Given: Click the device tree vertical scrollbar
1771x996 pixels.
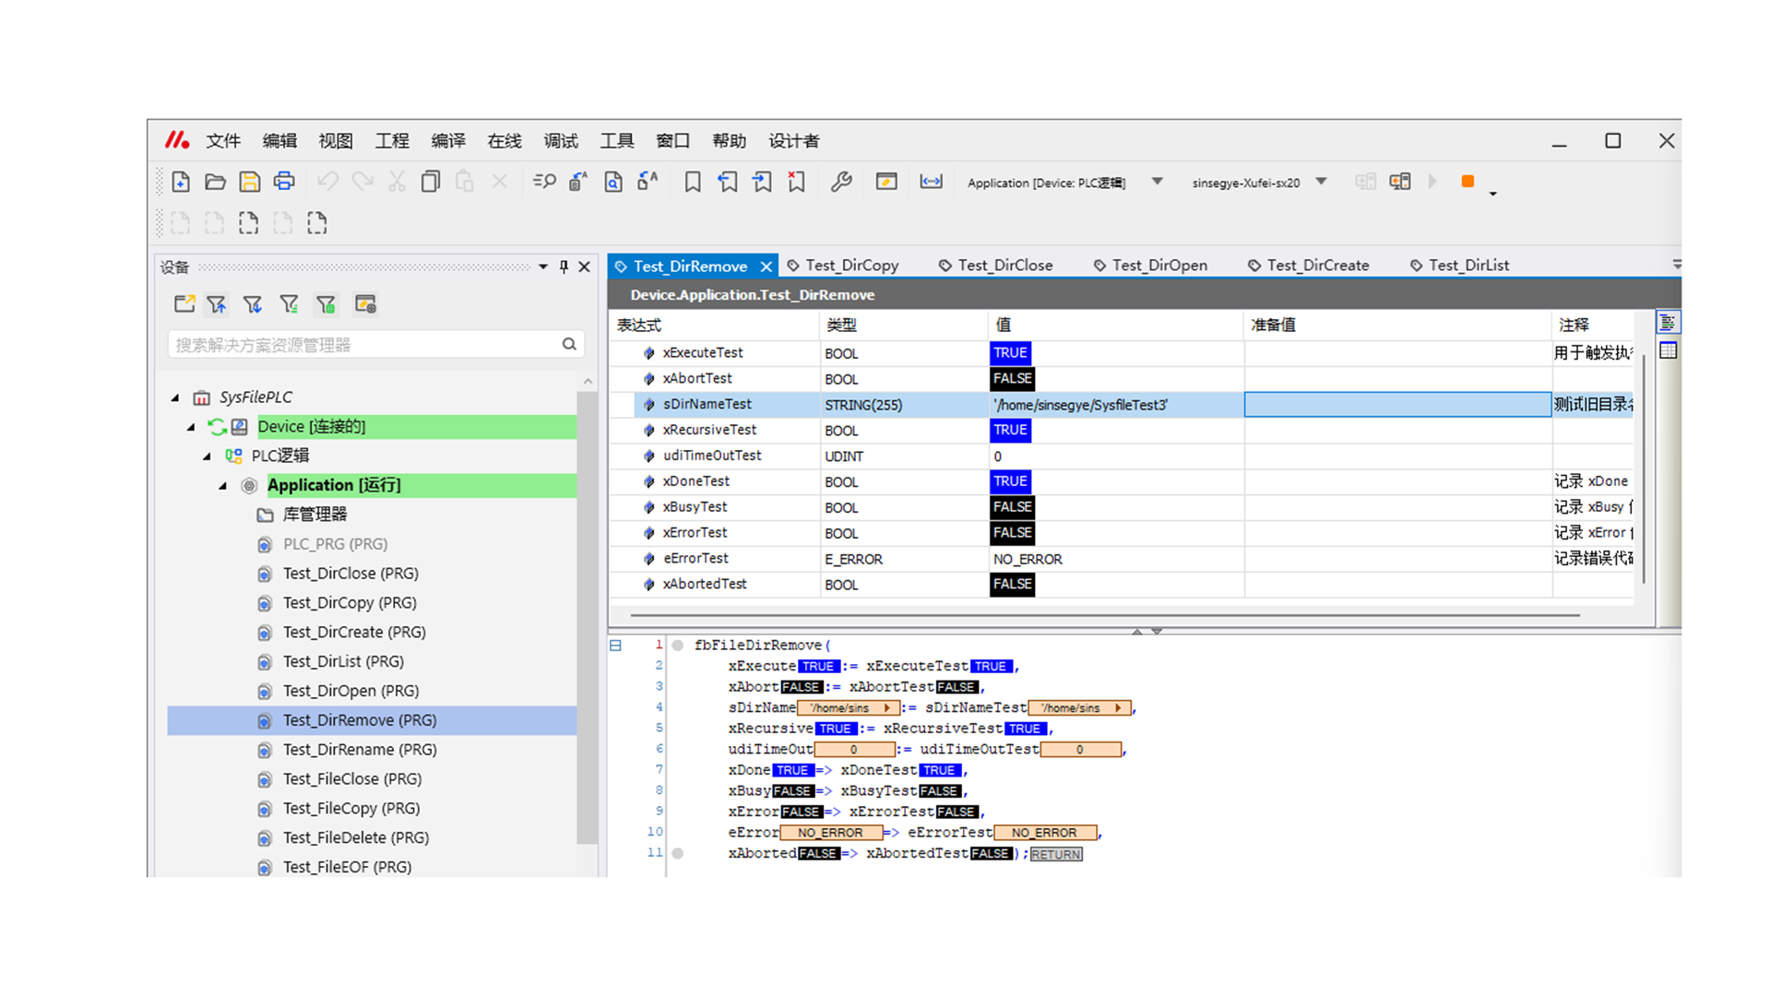Looking at the screenshot, I should pyautogui.click(x=587, y=616).
